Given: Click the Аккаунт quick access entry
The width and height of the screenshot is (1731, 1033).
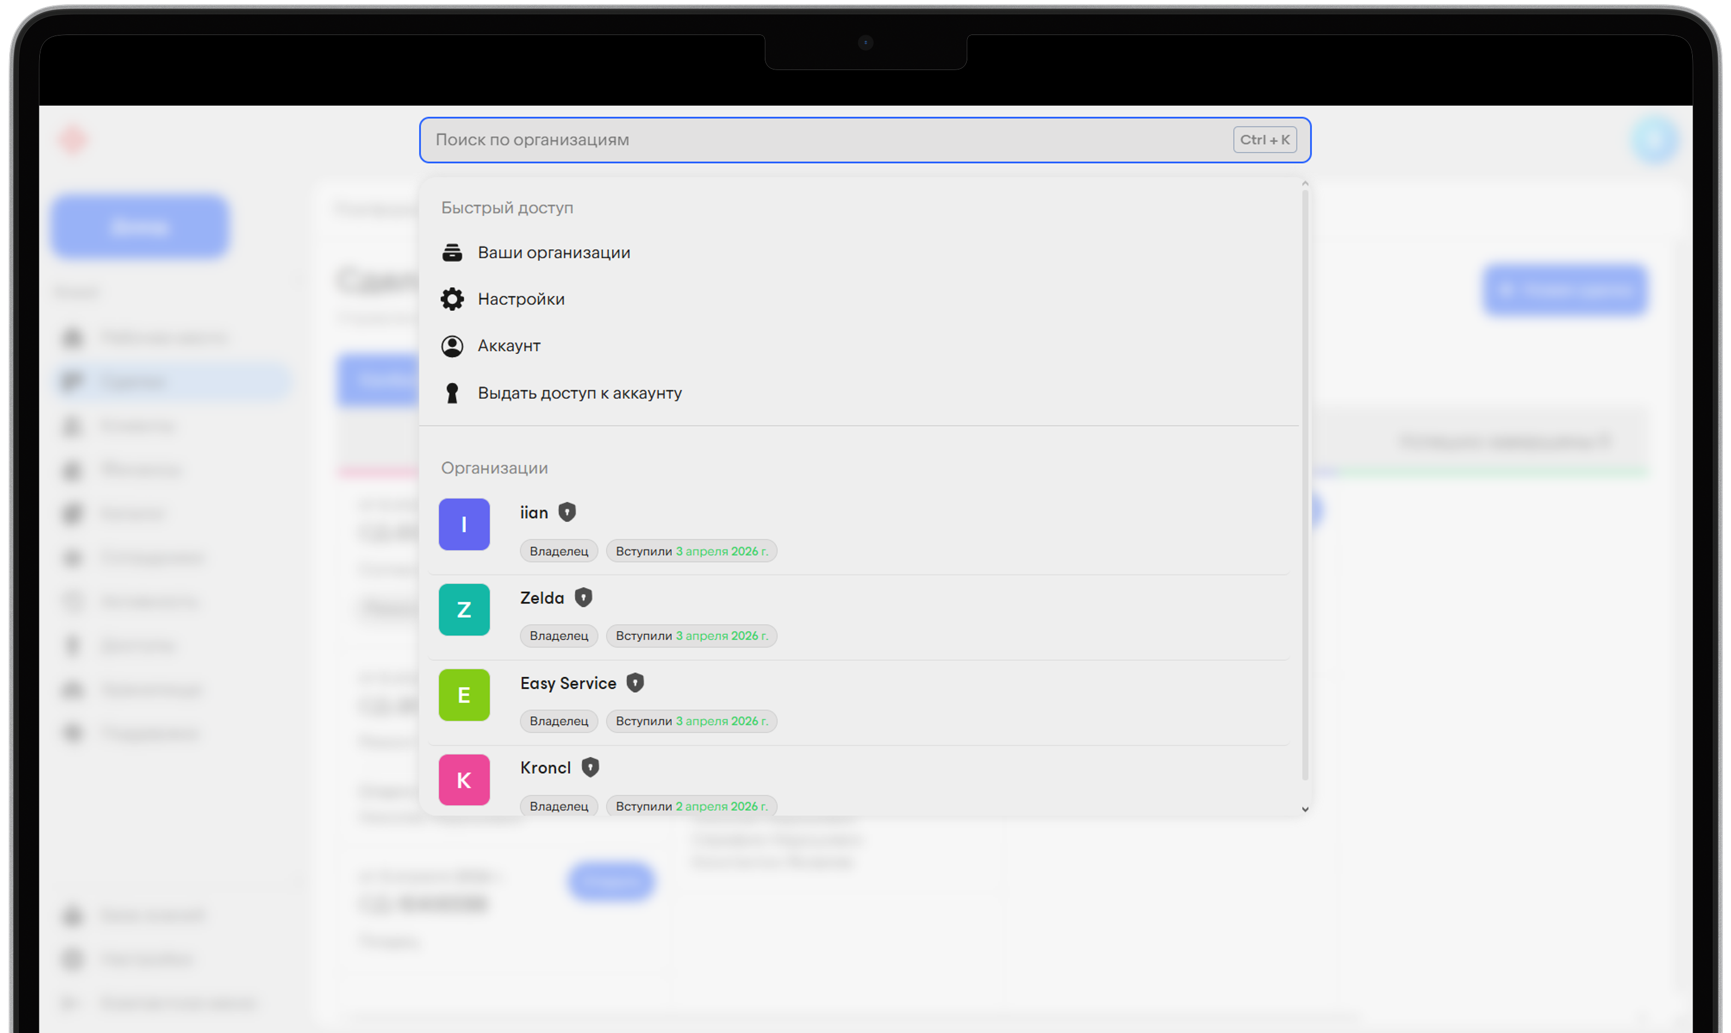Looking at the screenshot, I should click(x=509, y=346).
